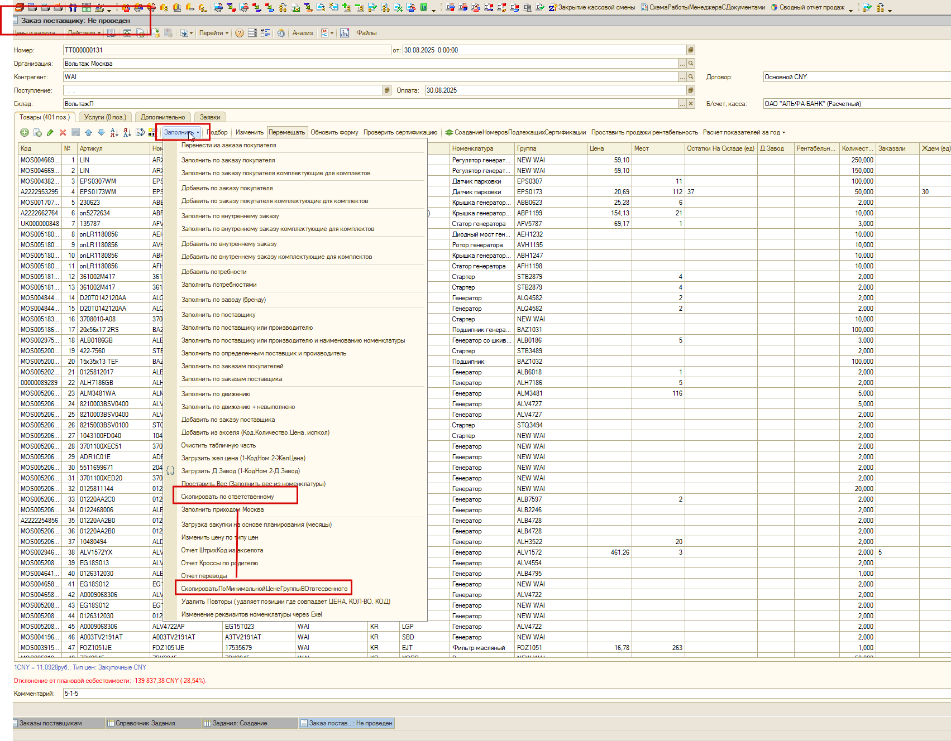Click Обновить форму button
The image size is (951, 741).
[334, 132]
